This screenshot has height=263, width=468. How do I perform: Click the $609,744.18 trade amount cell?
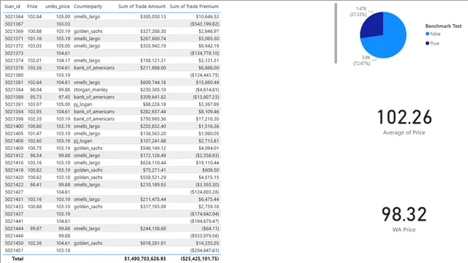tap(153, 83)
